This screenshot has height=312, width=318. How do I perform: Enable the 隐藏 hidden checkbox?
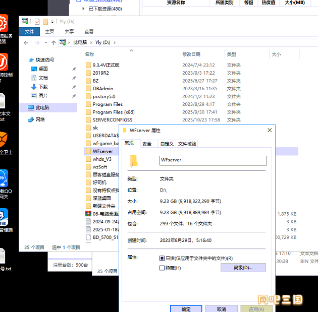pyautogui.click(x=162, y=268)
